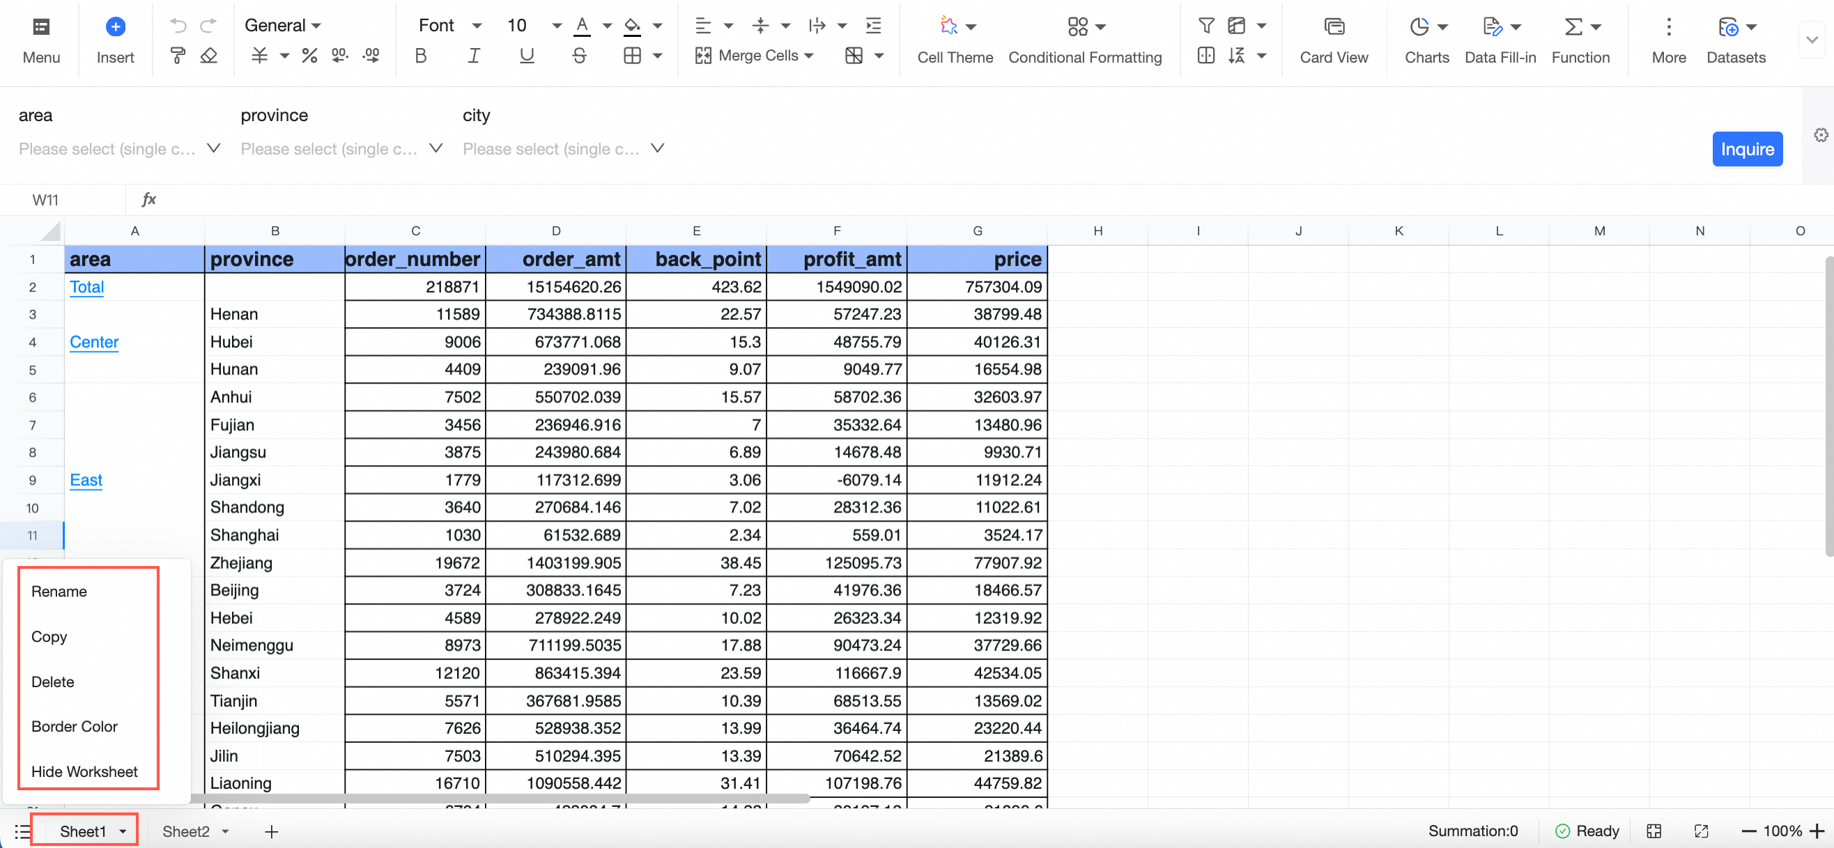Open the Center link

tap(94, 342)
